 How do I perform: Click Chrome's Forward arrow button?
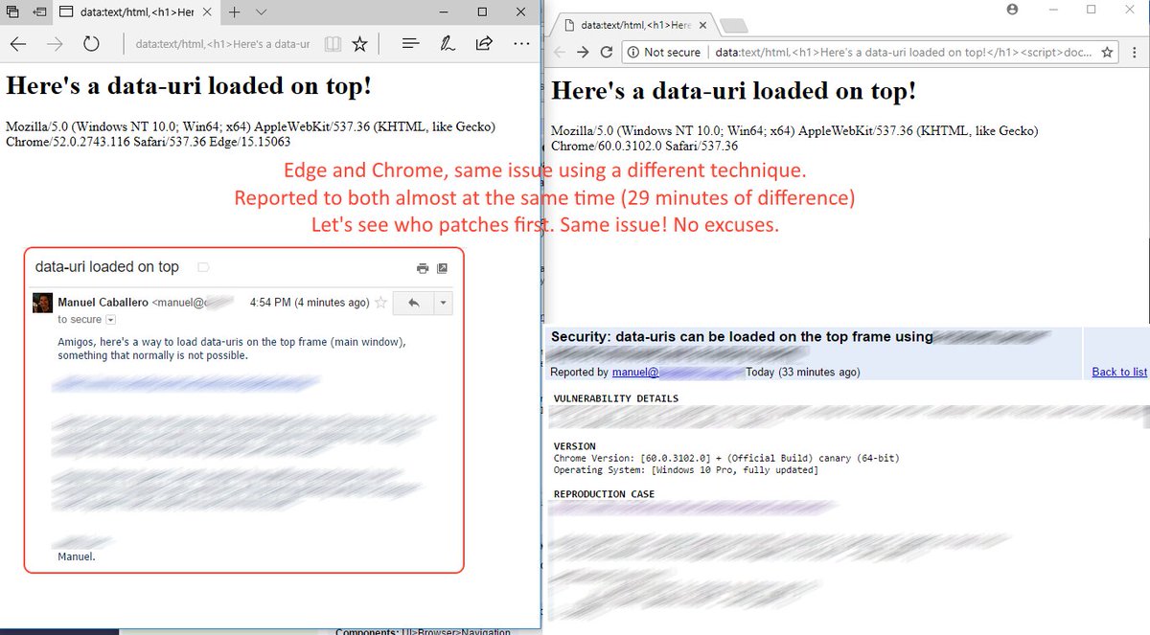coord(583,52)
